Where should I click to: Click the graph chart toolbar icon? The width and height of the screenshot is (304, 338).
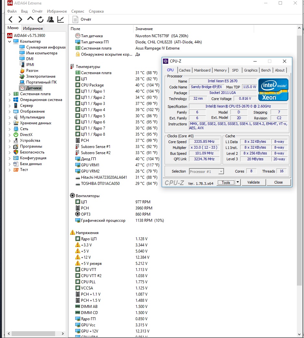61,19
